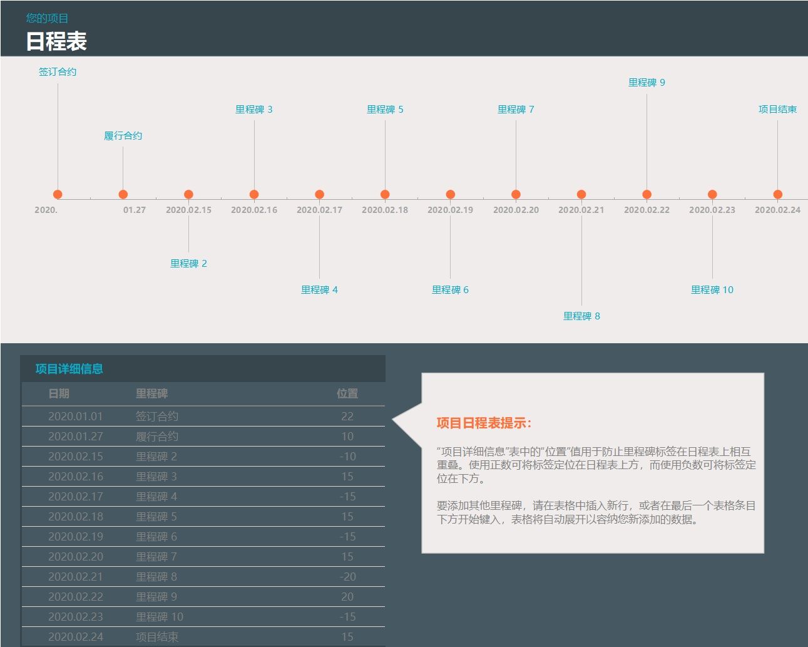Click the 里程碑 8 label below the timeline
This screenshot has width=808, height=647.
coord(581,316)
